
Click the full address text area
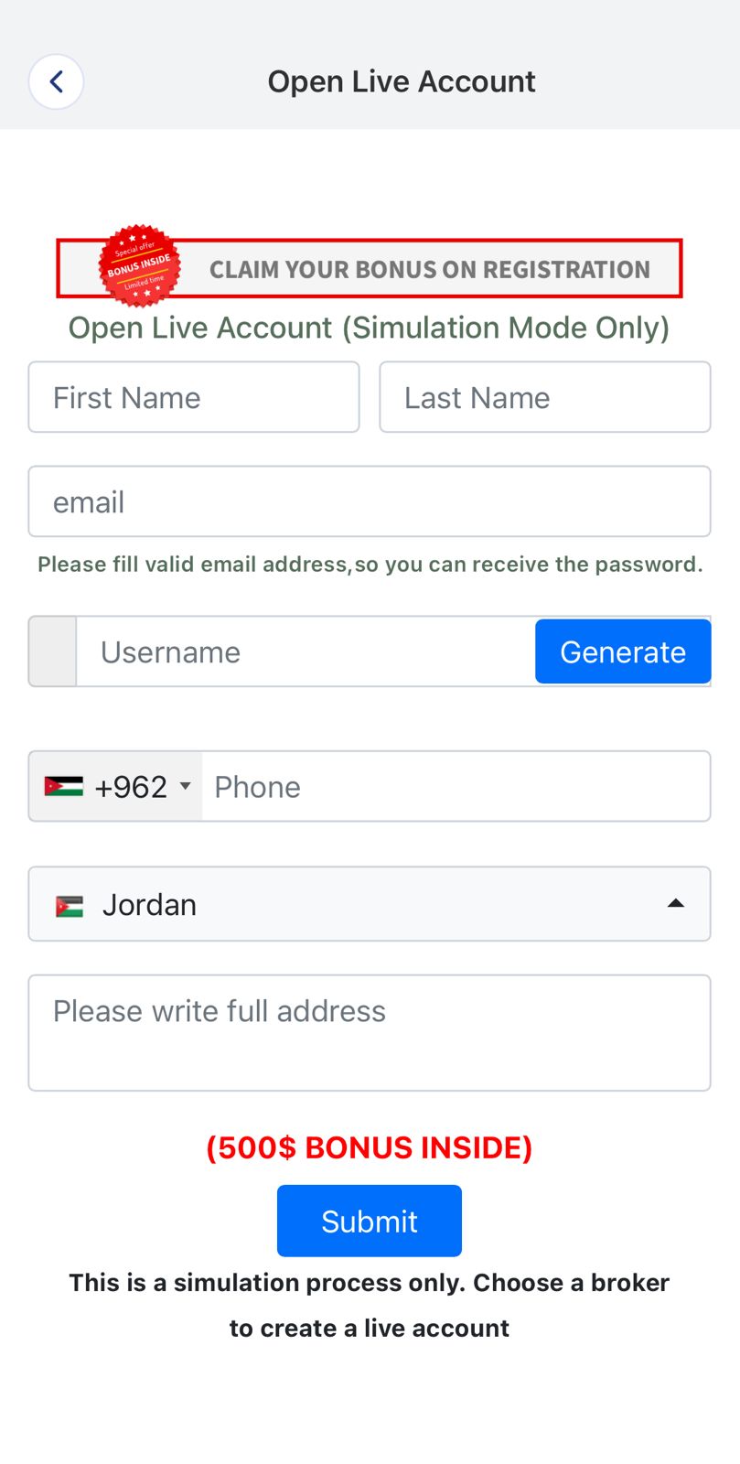[370, 1032]
